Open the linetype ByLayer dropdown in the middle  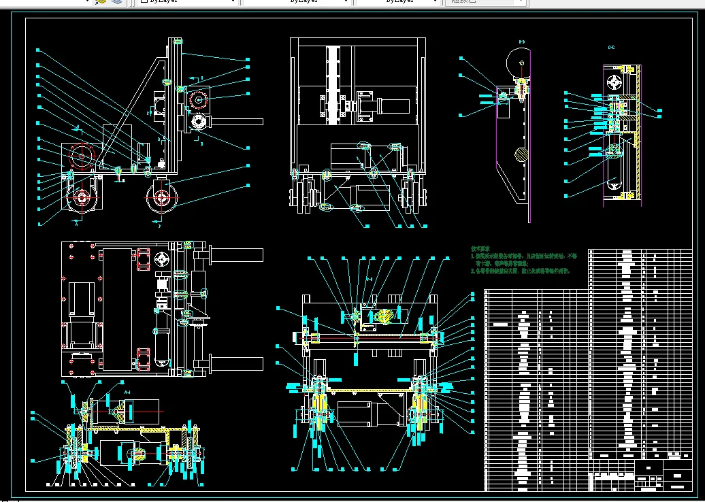pyautogui.click(x=297, y=2)
